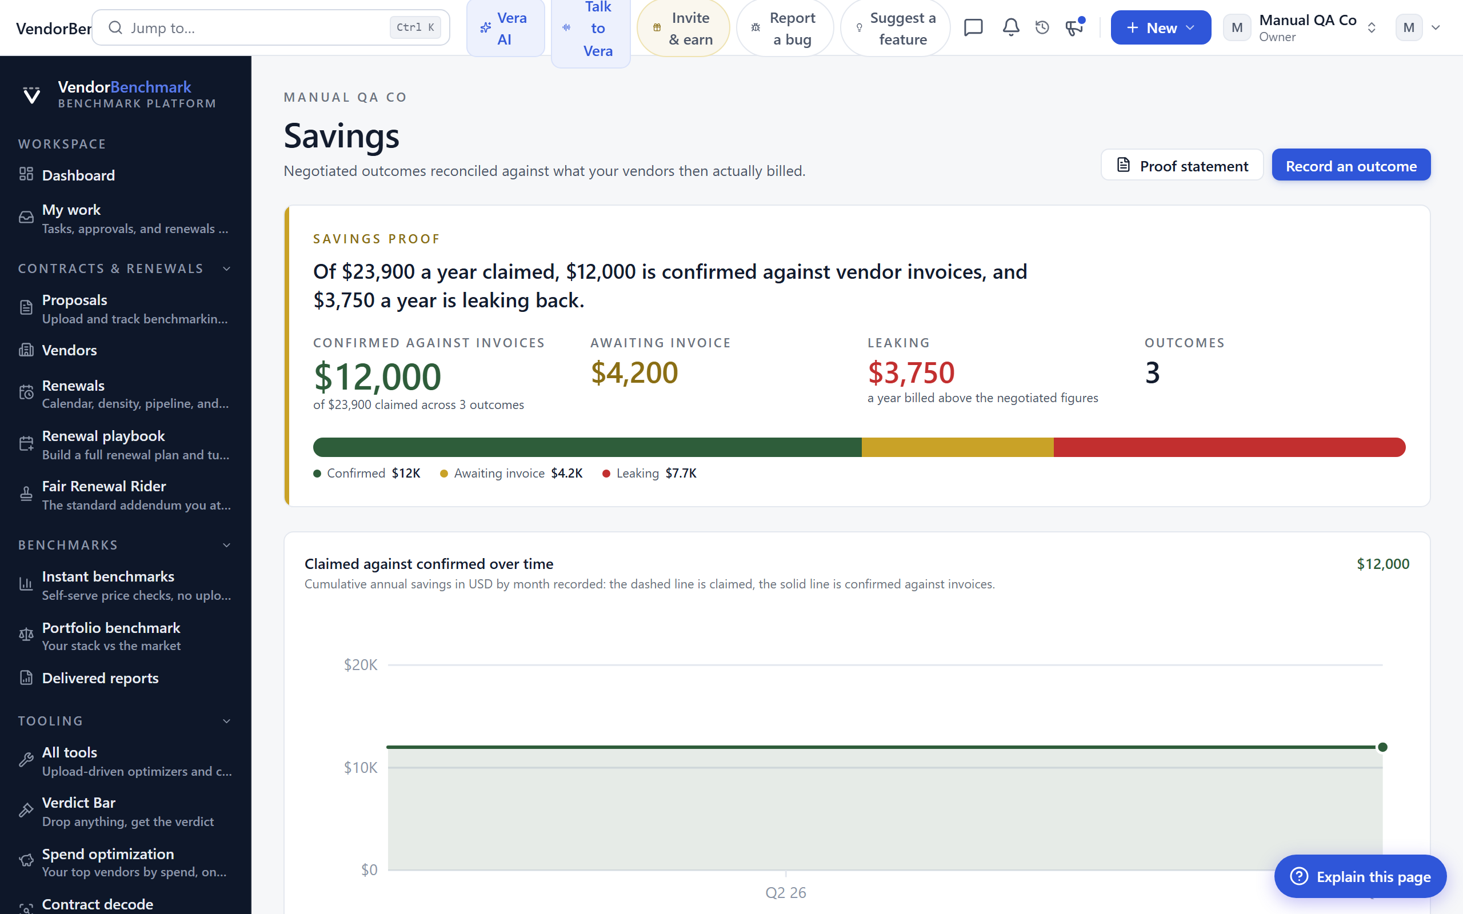1463x914 pixels.
Task: Collapse the Benchmarks sidebar section
Action: click(x=227, y=545)
